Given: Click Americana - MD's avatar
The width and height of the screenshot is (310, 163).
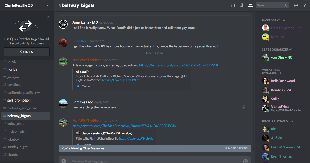Looking at the screenshot, I should click(x=63, y=24).
